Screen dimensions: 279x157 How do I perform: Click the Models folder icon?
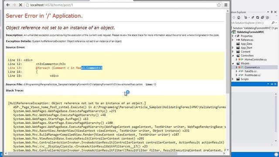238,63
